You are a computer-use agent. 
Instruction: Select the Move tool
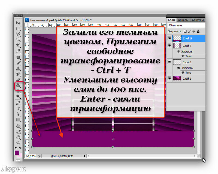[x=18, y=23]
